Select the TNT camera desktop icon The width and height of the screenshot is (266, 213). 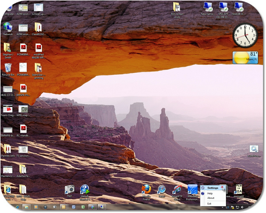point(69,189)
